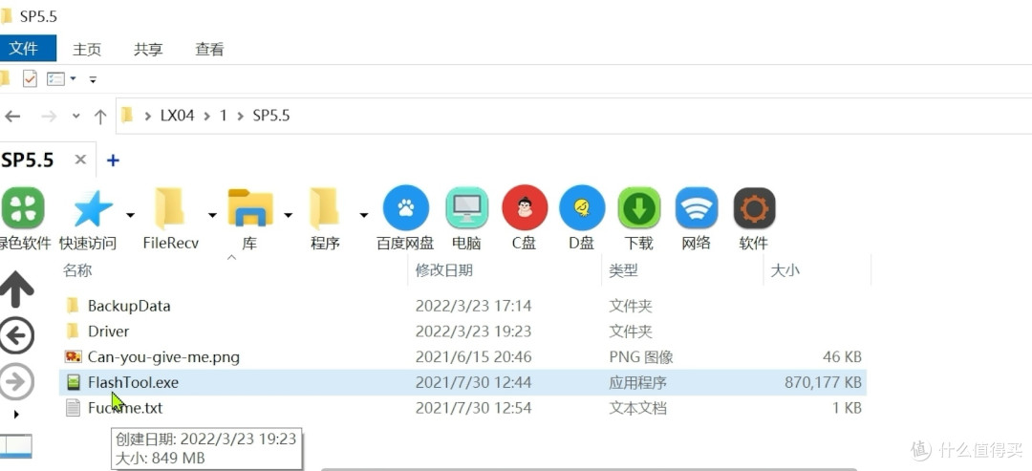Click the FlashTool.exe application icon
This screenshot has height=471, width=1032.
(73, 382)
